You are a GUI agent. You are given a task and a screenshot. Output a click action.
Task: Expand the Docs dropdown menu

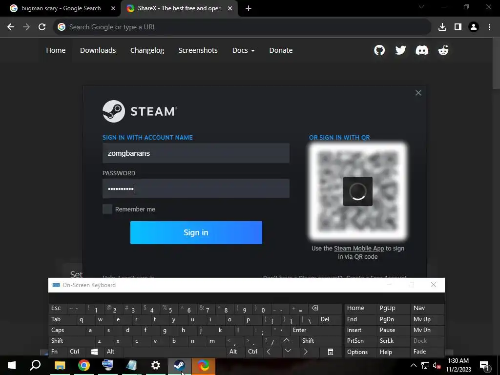[x=243, y=50]
